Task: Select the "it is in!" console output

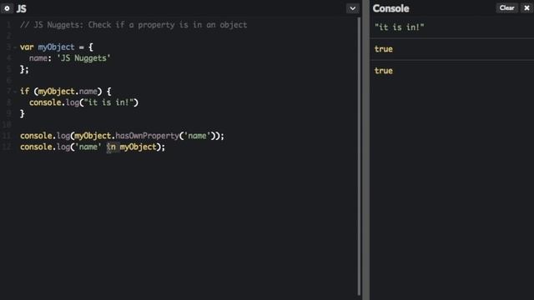Action: pyautogui.click(x=399, y=27)
